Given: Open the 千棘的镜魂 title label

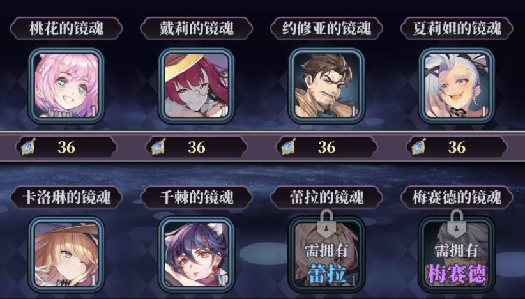Looking at the screenshot, I should tap(197, 197).
